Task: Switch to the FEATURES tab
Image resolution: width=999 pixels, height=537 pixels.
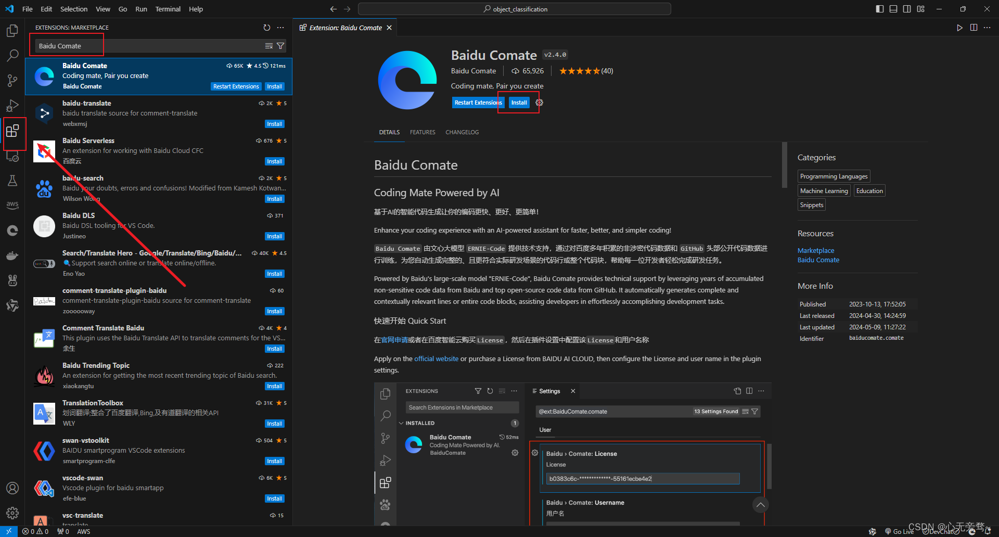Action: 422,132
